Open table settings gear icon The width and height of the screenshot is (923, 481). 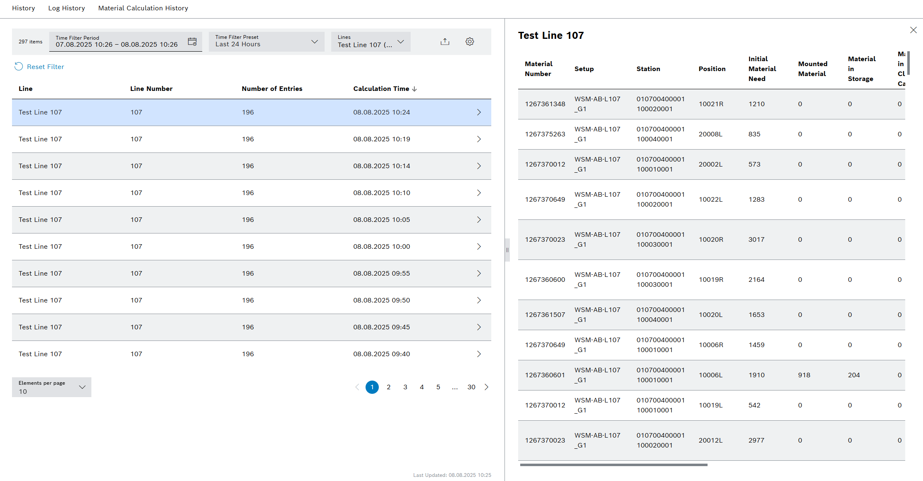coord(469,42)
